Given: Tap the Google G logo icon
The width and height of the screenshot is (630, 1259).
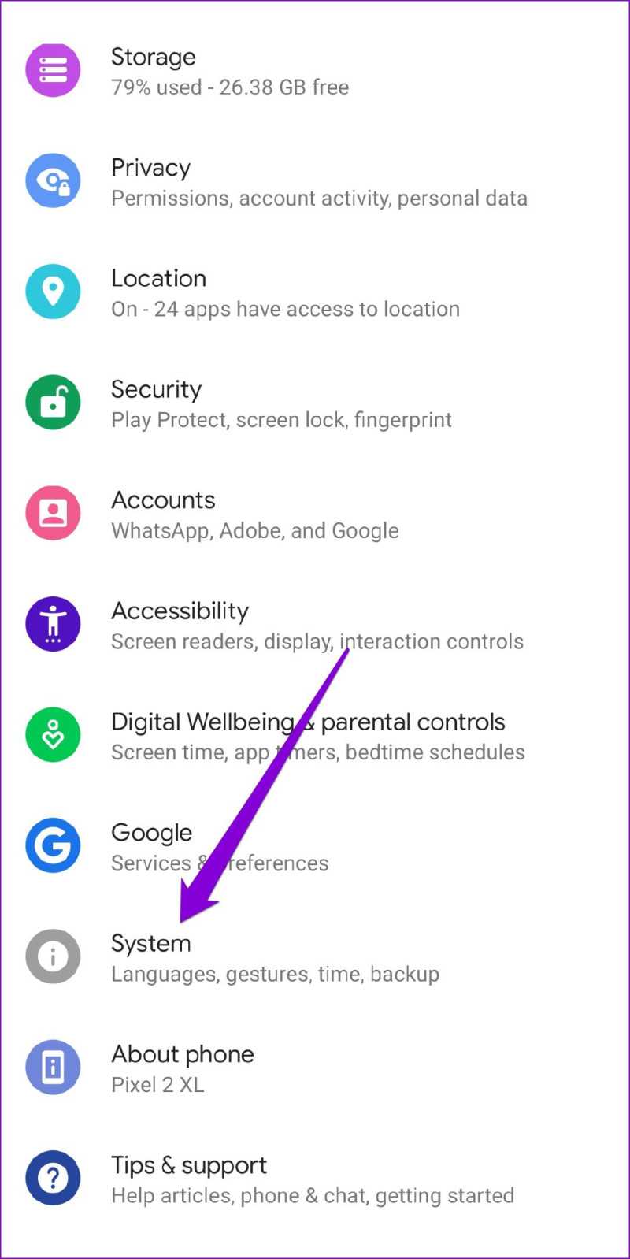Looking at the screenshot, I should click(53, 846).
